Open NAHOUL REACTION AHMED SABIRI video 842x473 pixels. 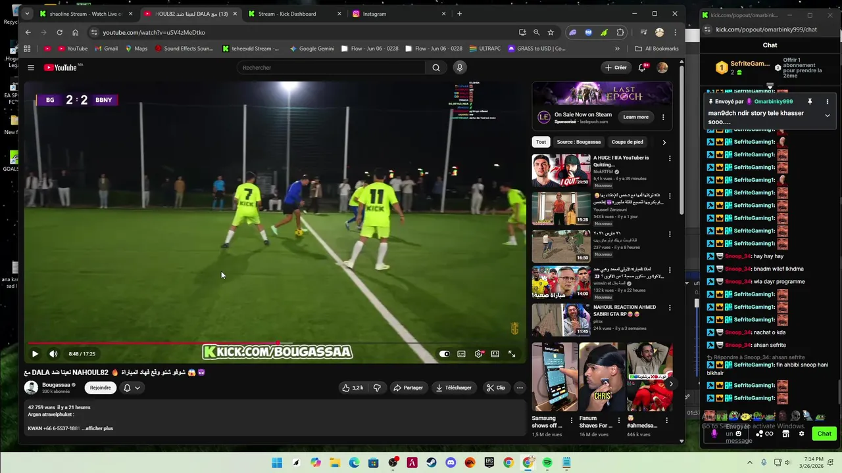[x=561, y=320]
